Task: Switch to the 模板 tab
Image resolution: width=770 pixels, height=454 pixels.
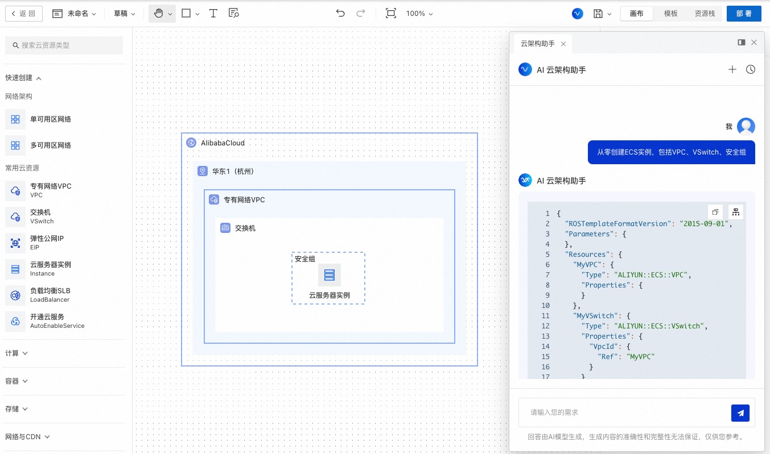Action: point(670,14)
